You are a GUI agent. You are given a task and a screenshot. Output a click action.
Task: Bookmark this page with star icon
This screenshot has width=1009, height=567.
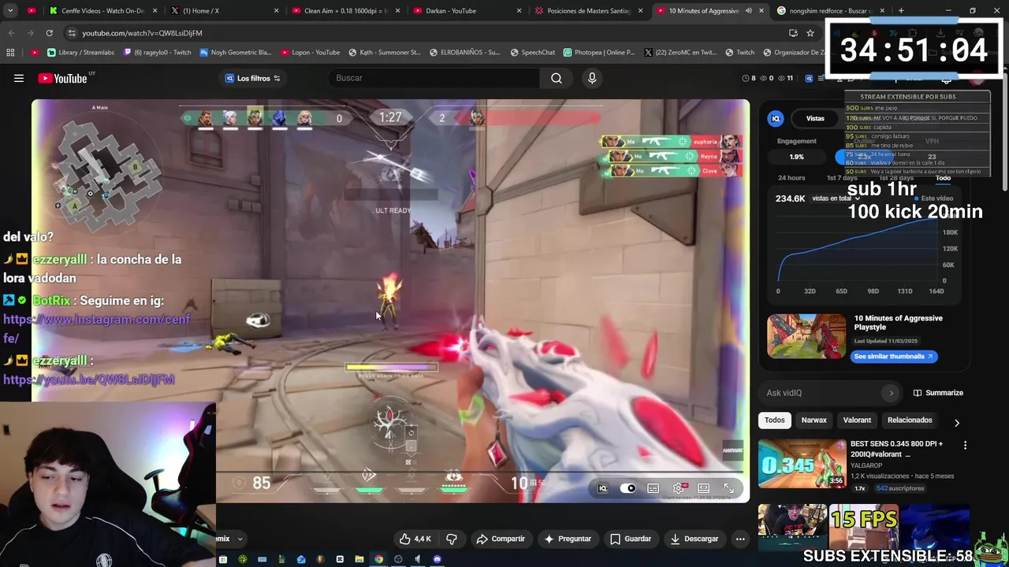click(810, 33)
